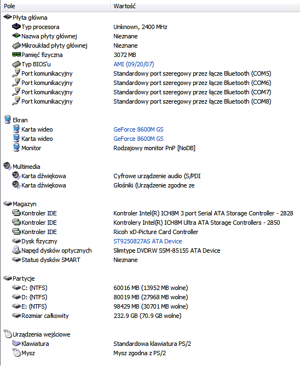This screenshot has height=370, width=300.
Task: Select the COM5 port komunikacyjny icon
Action: (x=16, y=73)
